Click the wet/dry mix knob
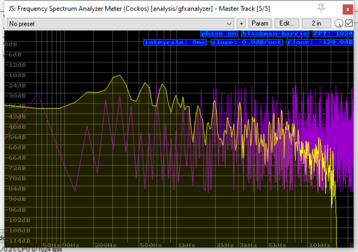358x252 pixels. (339, 23)
